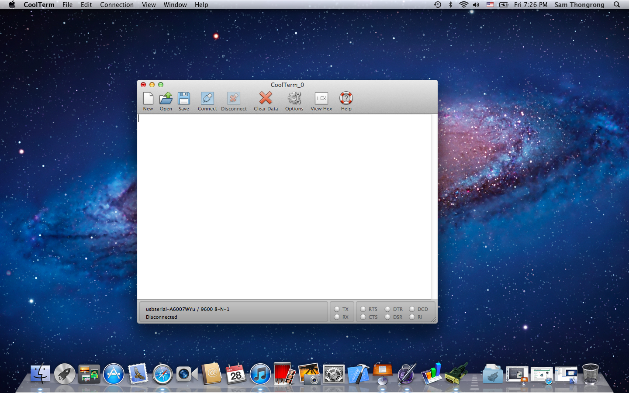
Task: Open Spotlight search magnifier
Action: click(x=617, y=5)
